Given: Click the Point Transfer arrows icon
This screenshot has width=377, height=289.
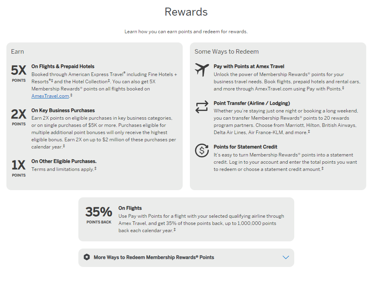Looking at the screenshot, I should click(202, 107).
